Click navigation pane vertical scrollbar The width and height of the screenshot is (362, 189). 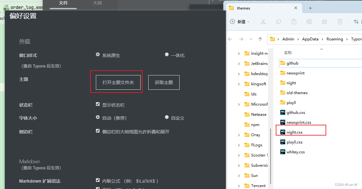(271, 156)
